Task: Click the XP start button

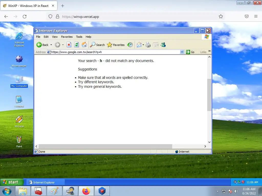Action: coord(12,182)
